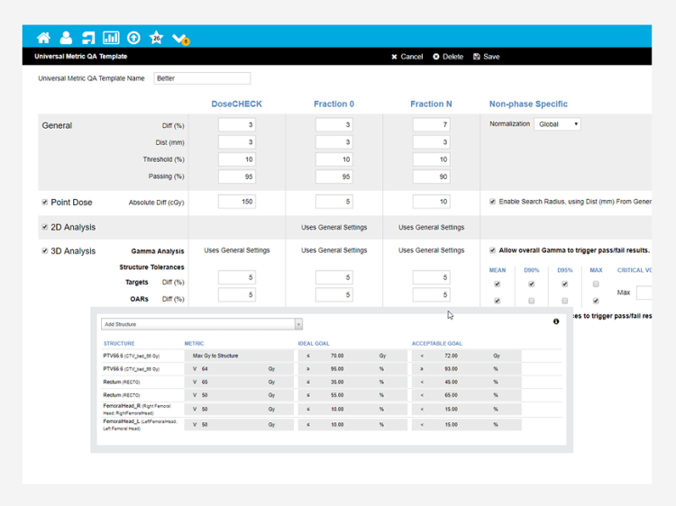This screenshot has height=506, width=676.
Task: Click the V 64 Gy metric cell
Action: click(x=239, y=369)
